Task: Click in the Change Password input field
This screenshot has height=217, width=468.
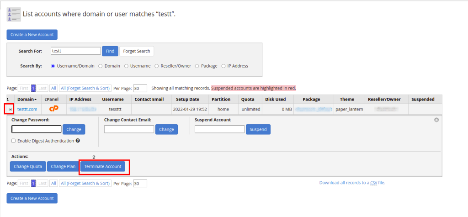Action: pyautogui.click(x=36, y=129)
